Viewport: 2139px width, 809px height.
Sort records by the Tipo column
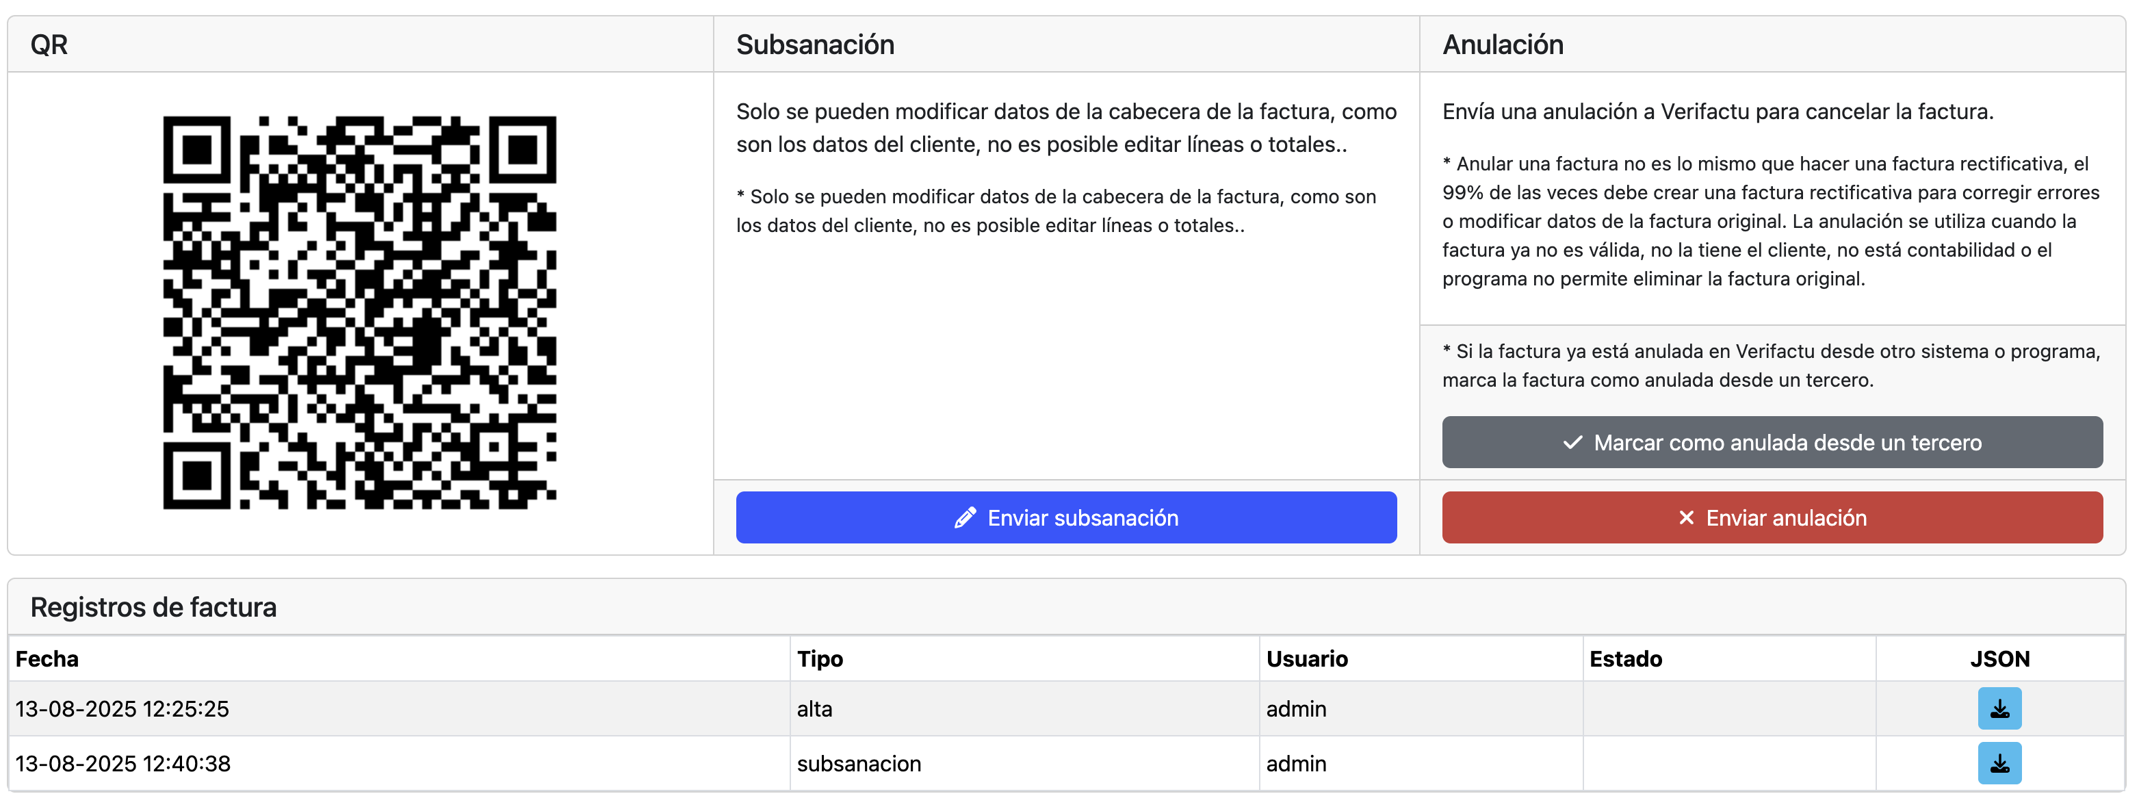tap(820, 658)
